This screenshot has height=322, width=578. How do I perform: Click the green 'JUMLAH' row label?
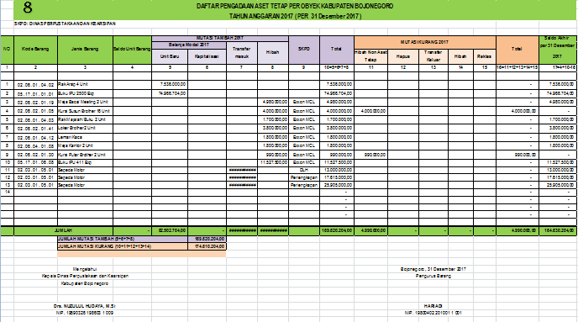[x=63, y=230]
